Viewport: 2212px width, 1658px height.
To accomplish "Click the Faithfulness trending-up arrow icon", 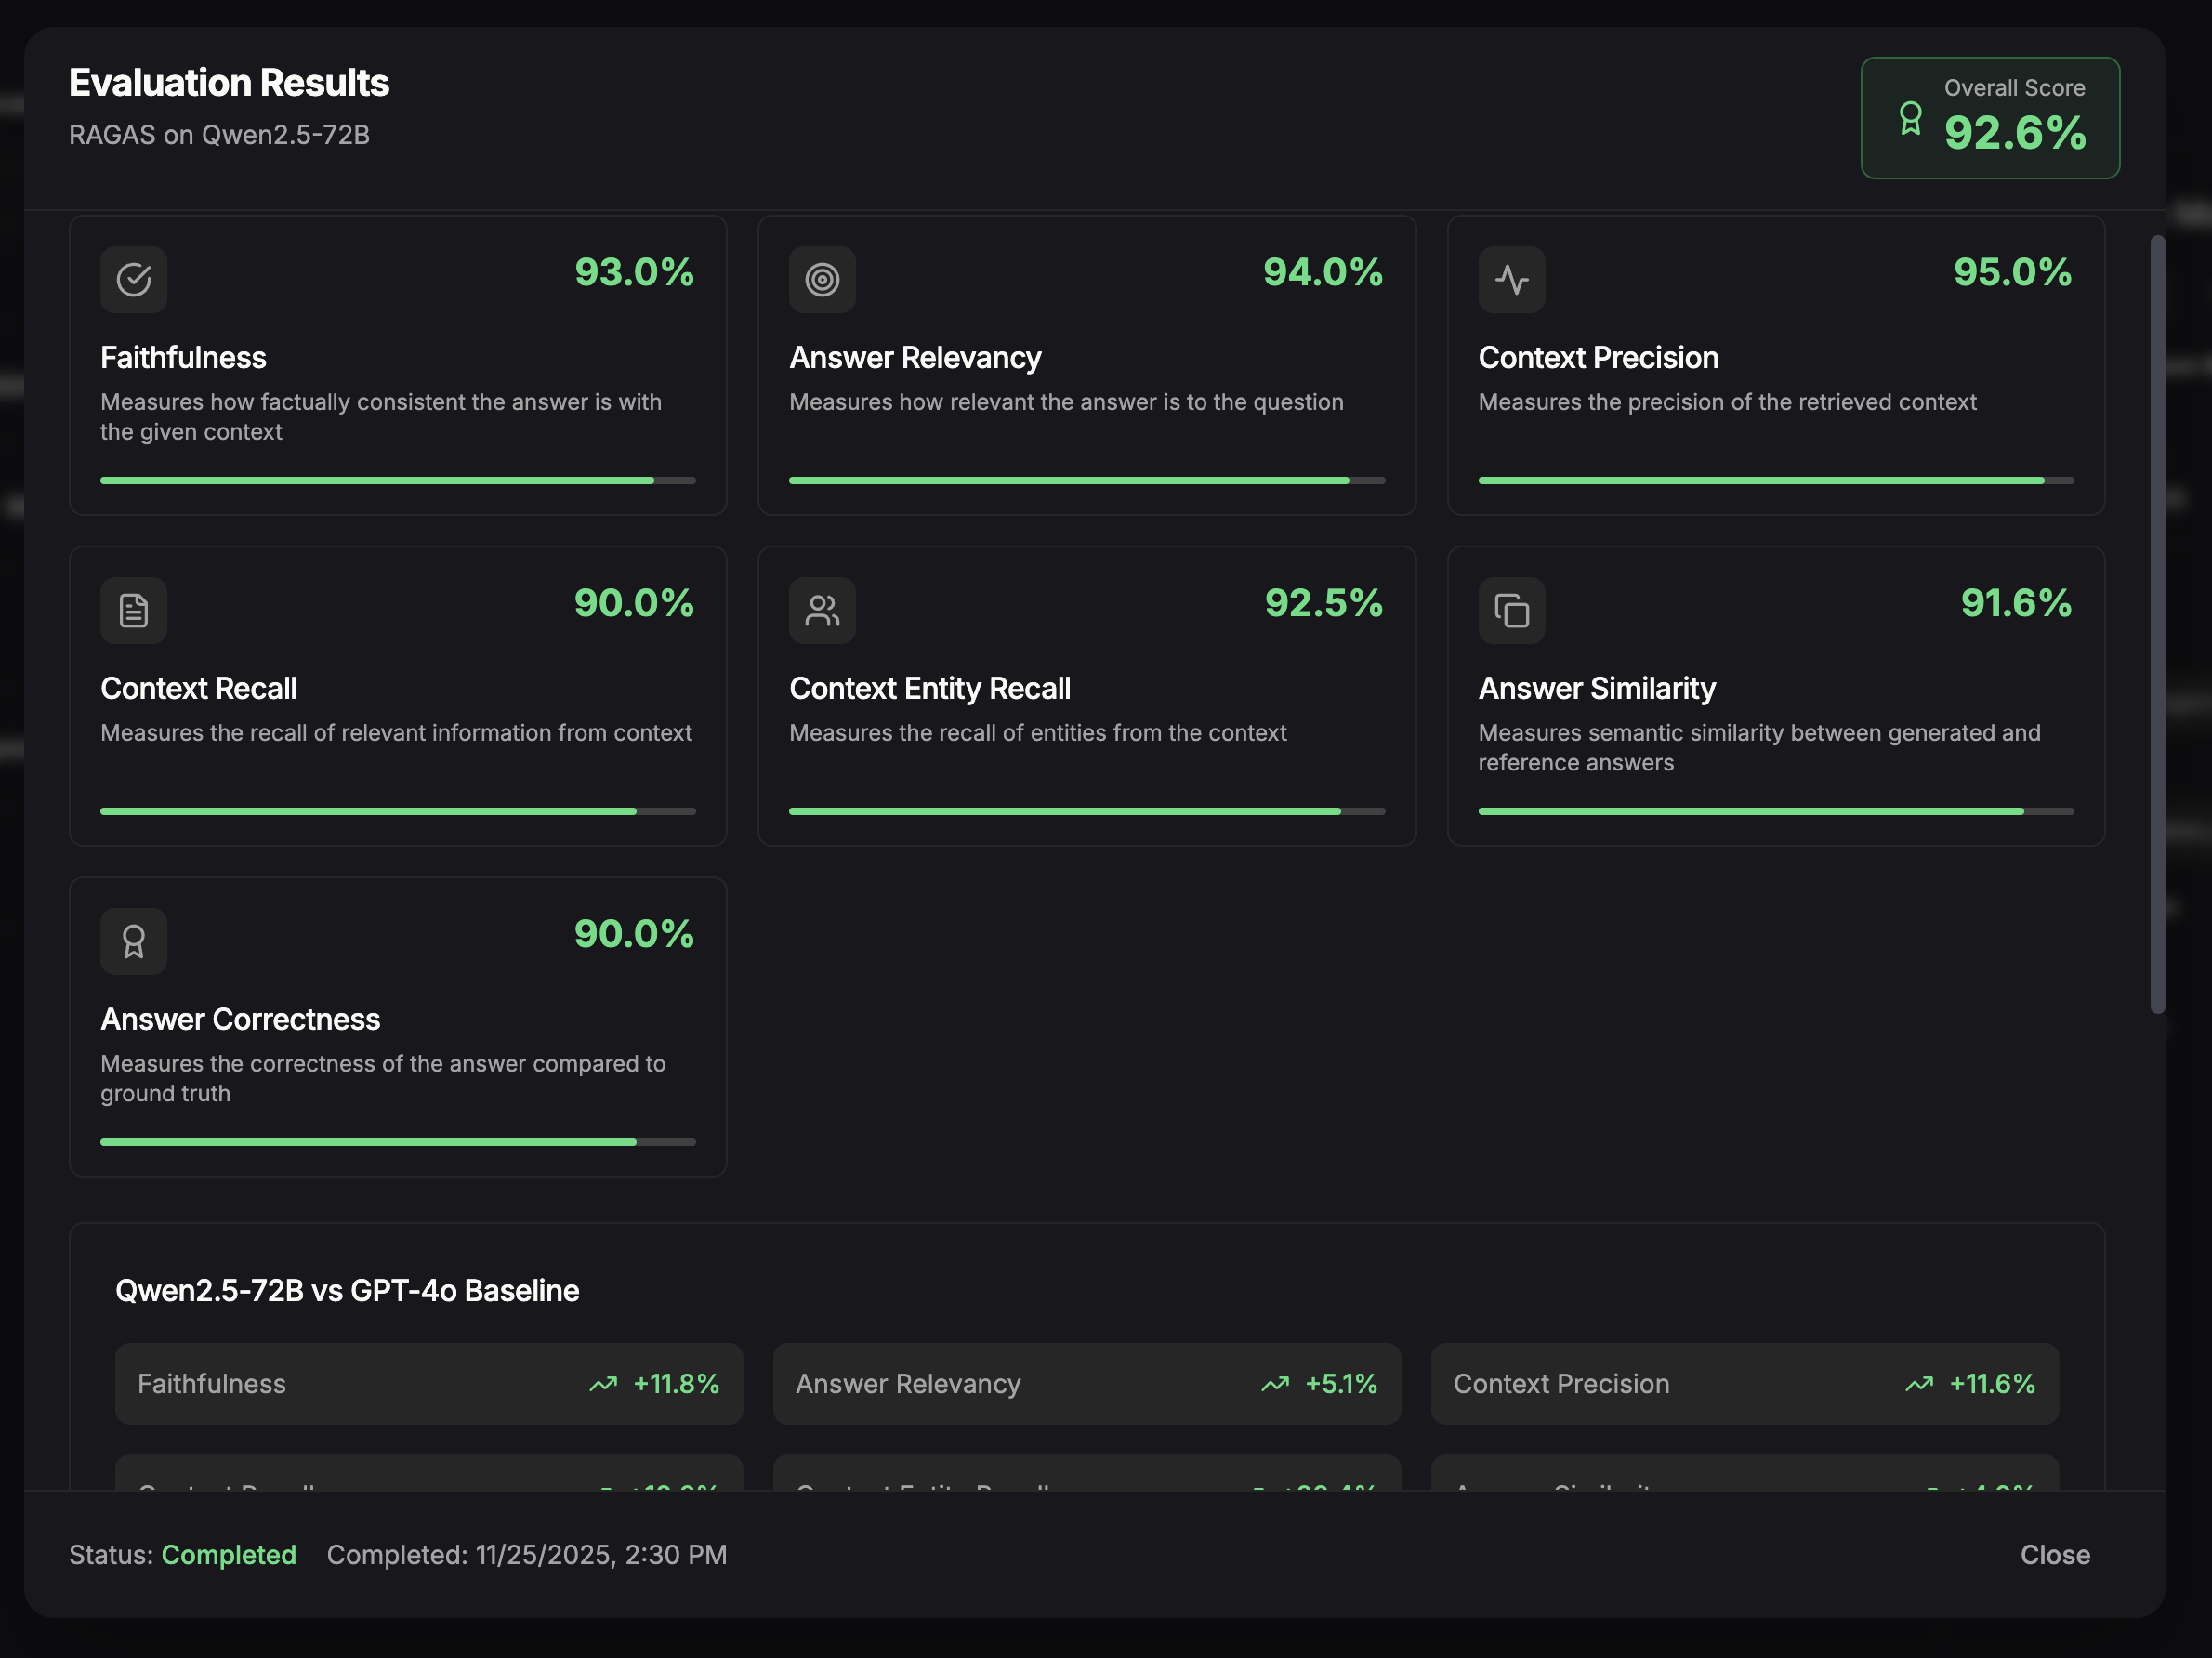I will [603, 1384].
